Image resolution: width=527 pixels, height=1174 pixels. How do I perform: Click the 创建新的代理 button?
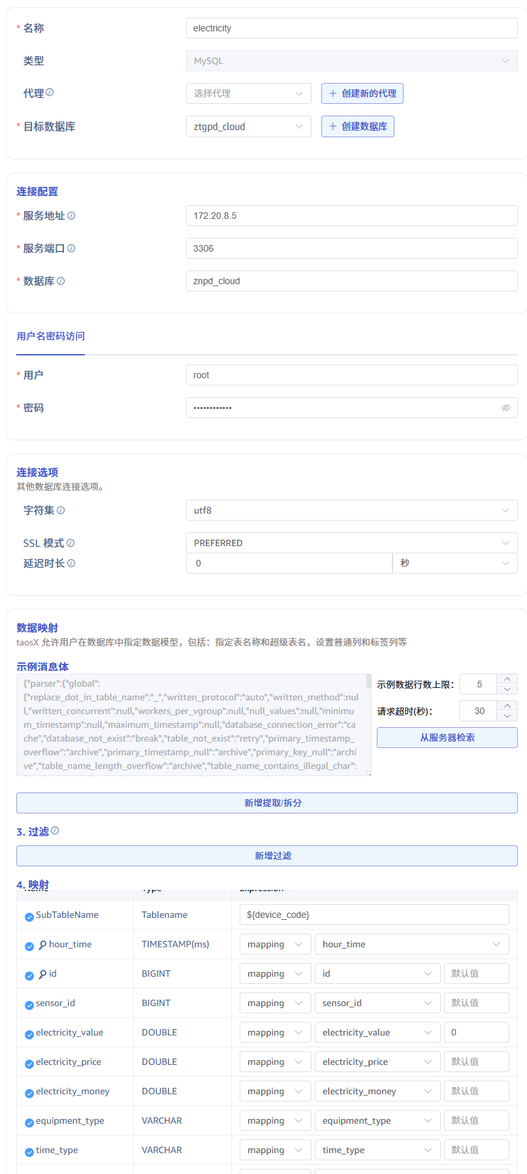pos(362,93)
